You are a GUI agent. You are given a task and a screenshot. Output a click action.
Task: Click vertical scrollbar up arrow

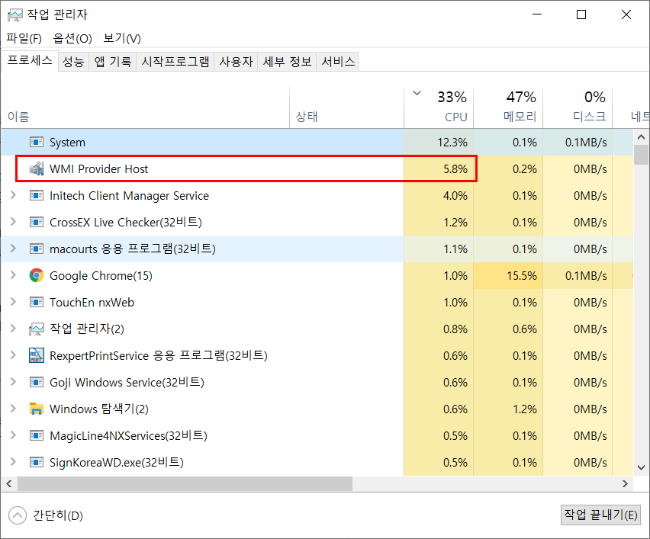641,136
